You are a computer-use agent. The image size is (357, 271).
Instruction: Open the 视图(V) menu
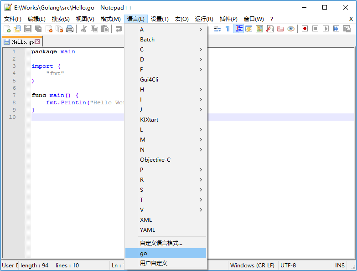pyautogui.click(x=85, y=19)
